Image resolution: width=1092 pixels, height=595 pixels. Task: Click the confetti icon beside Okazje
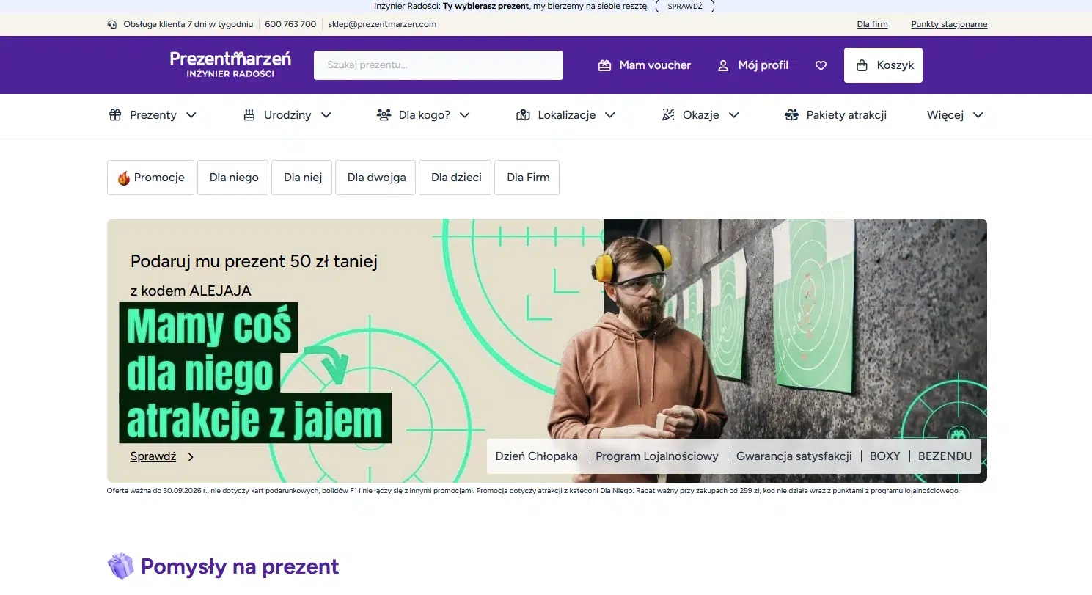click(x=668, y=115)
